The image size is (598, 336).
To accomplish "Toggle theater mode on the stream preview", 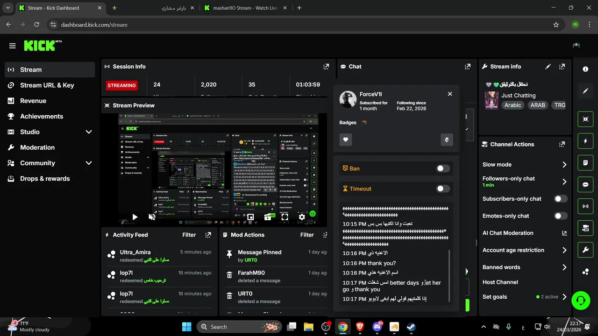I will tap(268, 217).
